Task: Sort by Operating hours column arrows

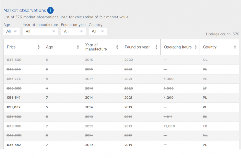Action: (196, 47)
